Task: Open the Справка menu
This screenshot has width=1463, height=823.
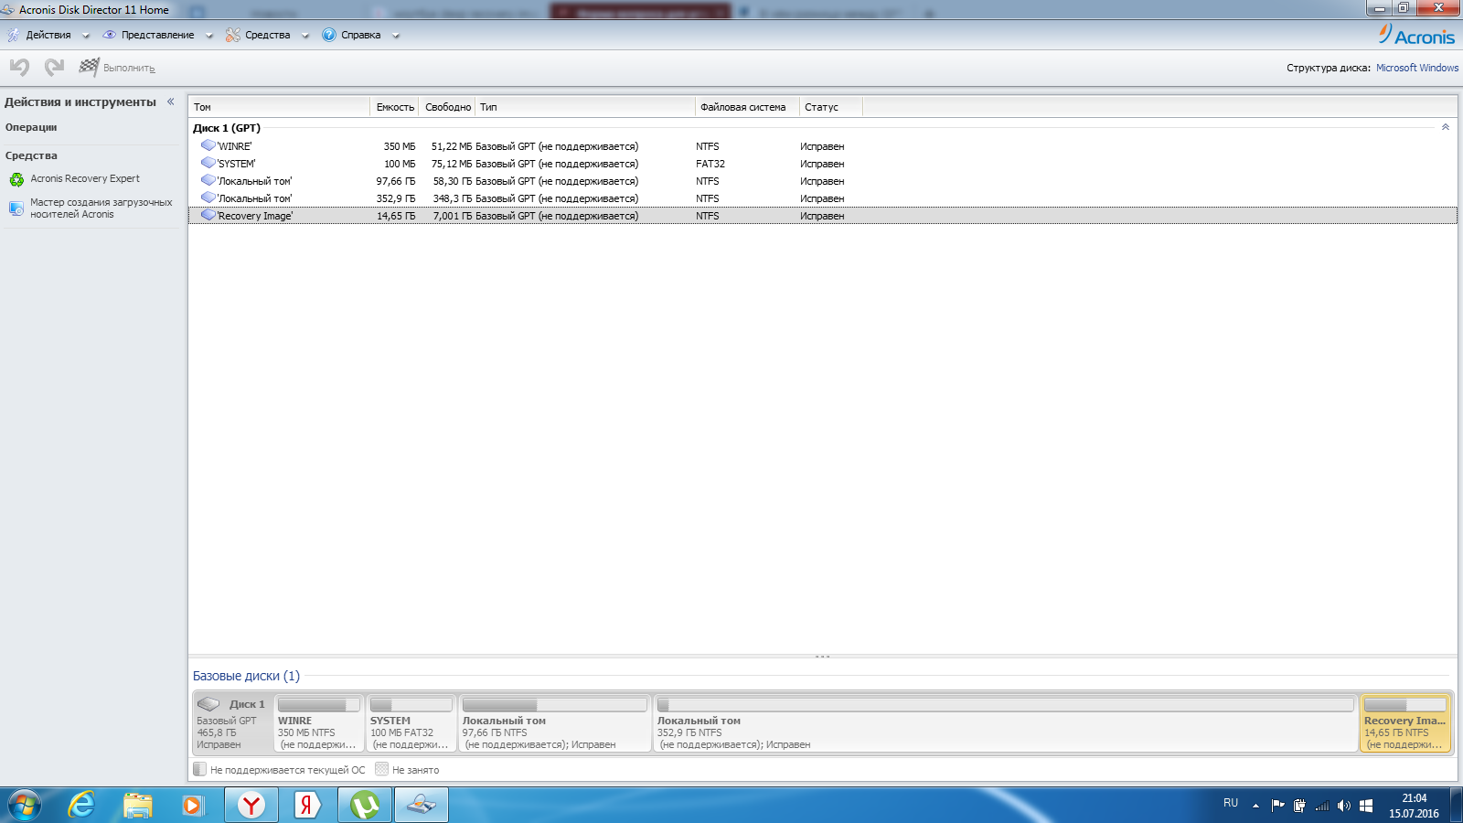Action: 360,35
